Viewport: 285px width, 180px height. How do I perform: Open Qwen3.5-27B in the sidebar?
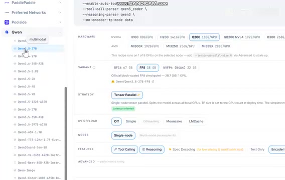point(27,109)
